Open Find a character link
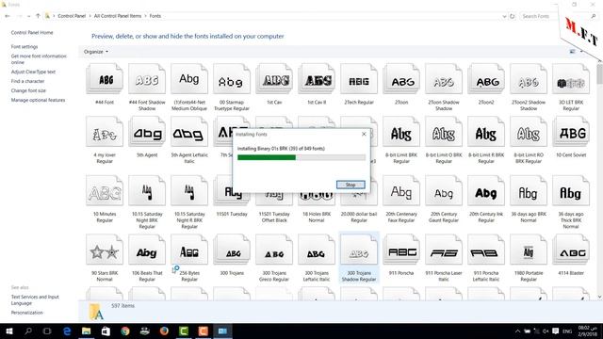 click(x=27, y=81)
